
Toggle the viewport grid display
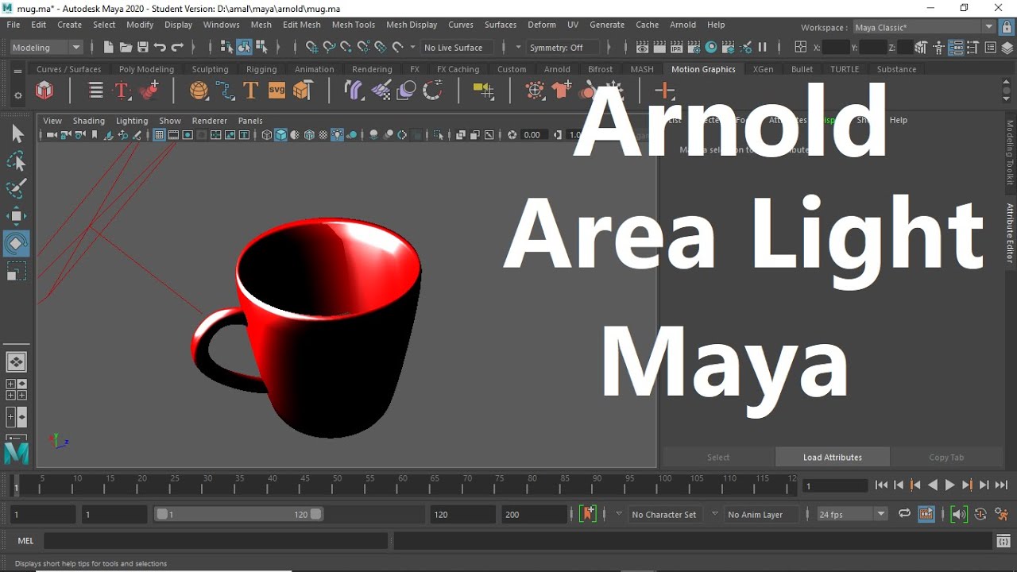pyautogui.click(x=160, y=135)
